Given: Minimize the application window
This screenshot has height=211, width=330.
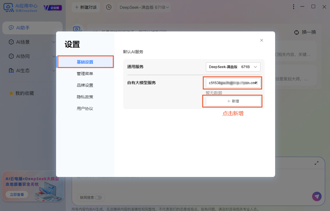Looking at the screenshot, I should (303, 7).
